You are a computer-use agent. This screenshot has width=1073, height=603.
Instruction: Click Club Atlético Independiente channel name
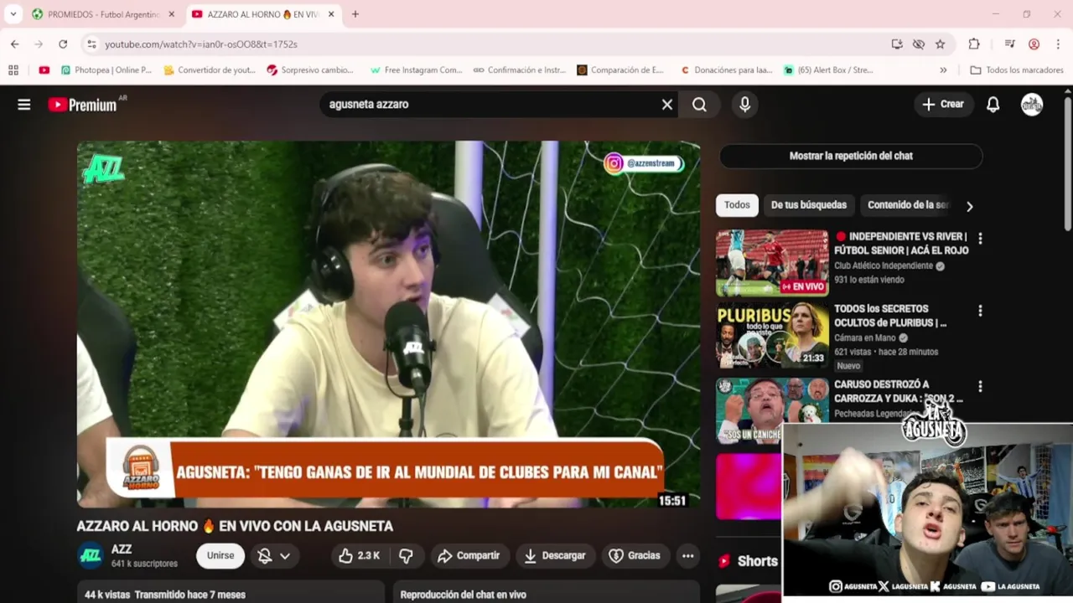pyautogui.click(x=884, y=265)
